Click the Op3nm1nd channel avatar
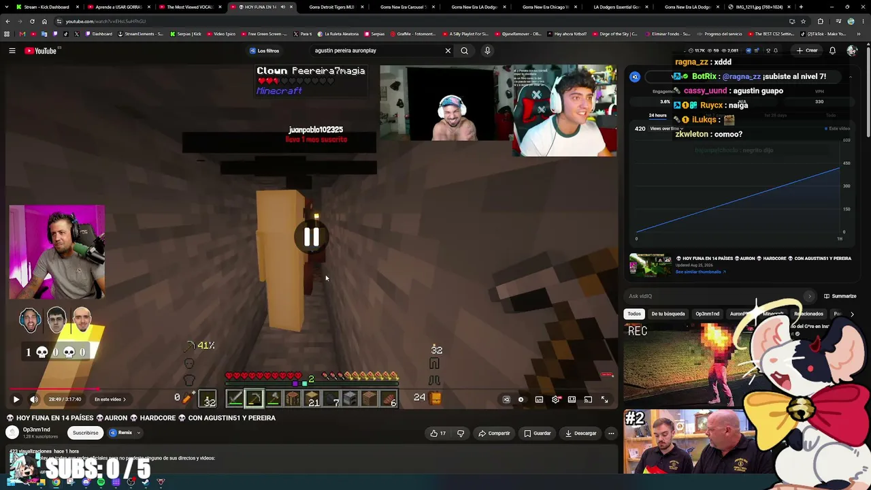The height and width of the screenshot is (490, 871). (12, 433)
